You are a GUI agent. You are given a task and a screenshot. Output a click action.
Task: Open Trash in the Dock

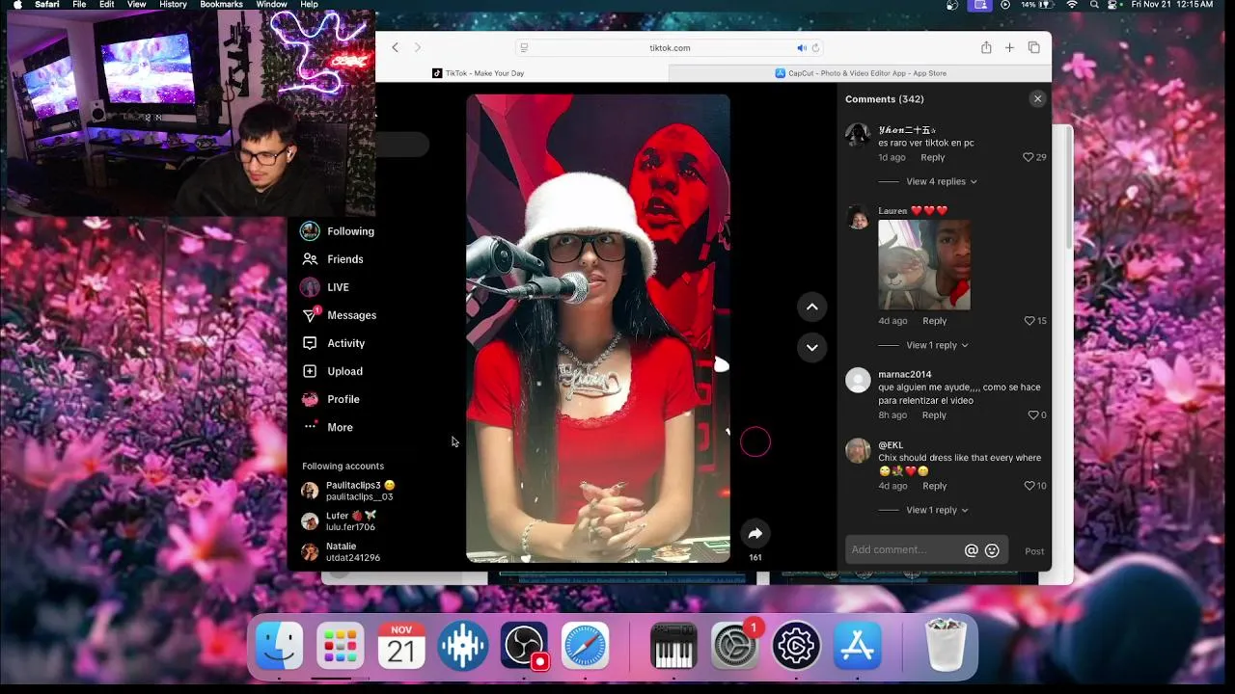pos(946,646)
